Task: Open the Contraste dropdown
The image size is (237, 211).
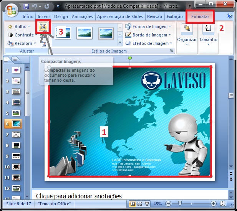Action: tap(22, 35)
